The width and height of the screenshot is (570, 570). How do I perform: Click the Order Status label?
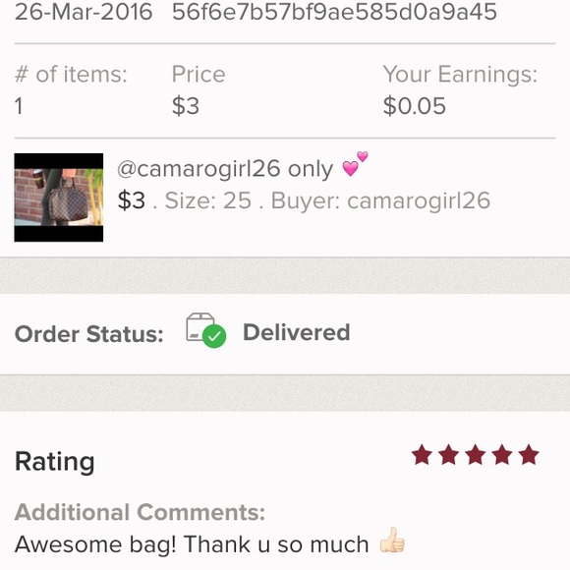click(89, 334)
